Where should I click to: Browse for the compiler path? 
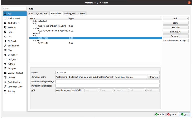tap(154, 77)
